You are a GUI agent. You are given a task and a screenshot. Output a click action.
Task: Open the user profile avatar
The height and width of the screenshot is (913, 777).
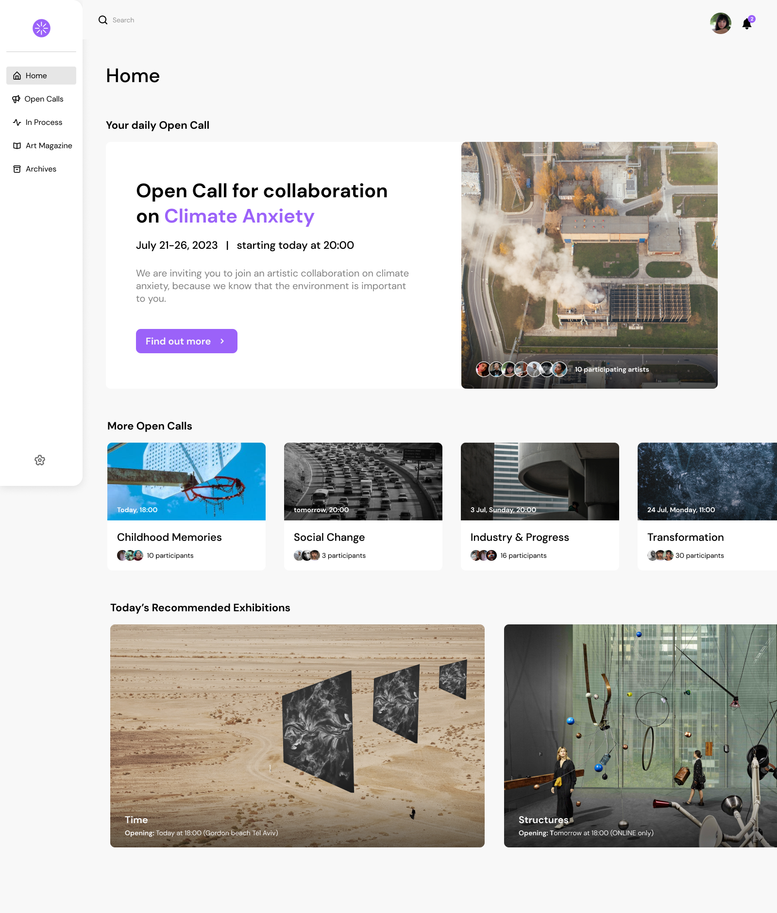point(721,23)
